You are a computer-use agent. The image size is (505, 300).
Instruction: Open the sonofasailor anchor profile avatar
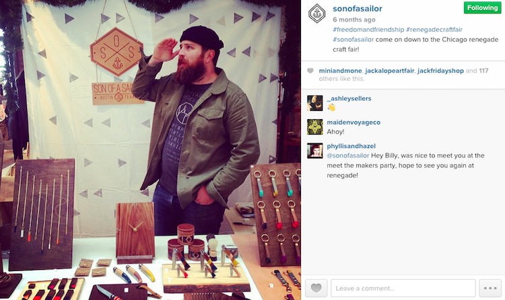317,13
